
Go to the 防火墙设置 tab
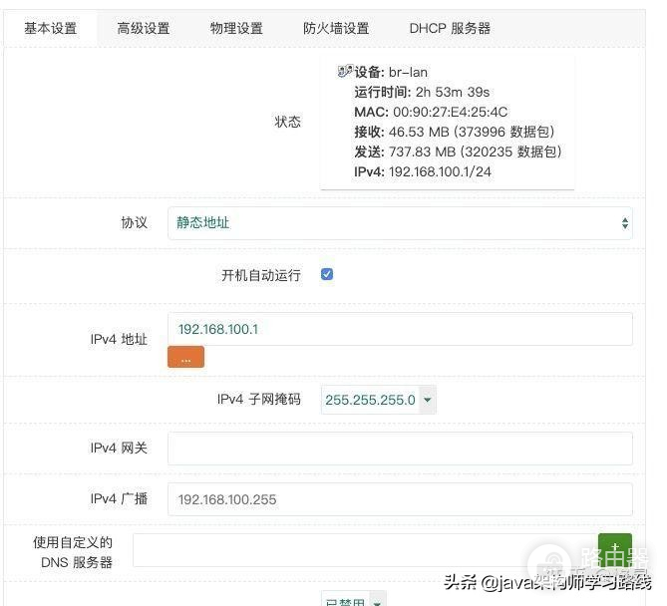pyautogui.click(x=336, y=28)
